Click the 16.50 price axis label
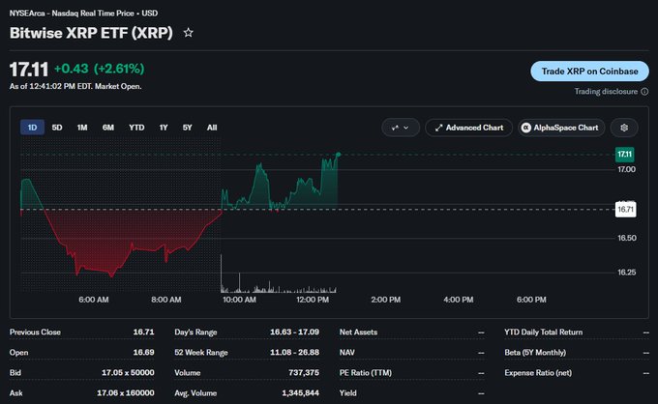 626,238
